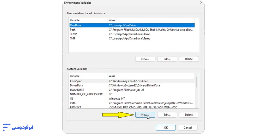This screenshot has width=267, height=134.
Task: Click Value column header in System variables
Action: pos(151,76)
